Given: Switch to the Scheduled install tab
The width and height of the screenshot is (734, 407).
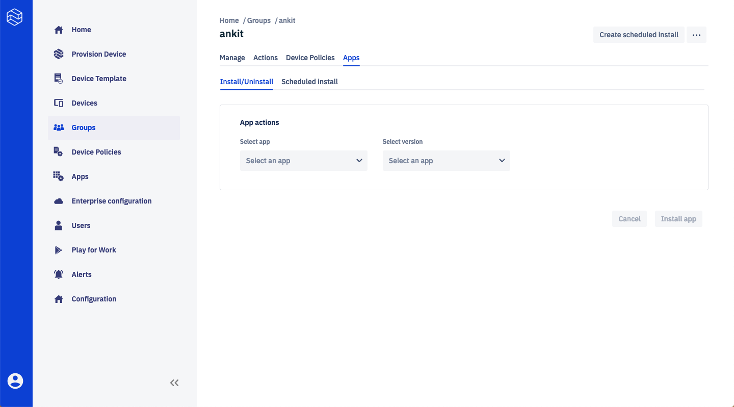Looking at the screenshot, I should click(309, 82).
